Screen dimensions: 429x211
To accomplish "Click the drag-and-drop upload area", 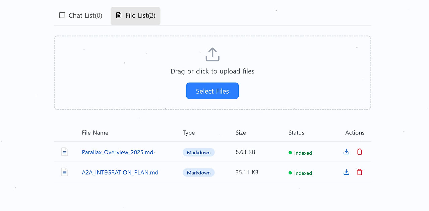I will (x=212, y=72).
